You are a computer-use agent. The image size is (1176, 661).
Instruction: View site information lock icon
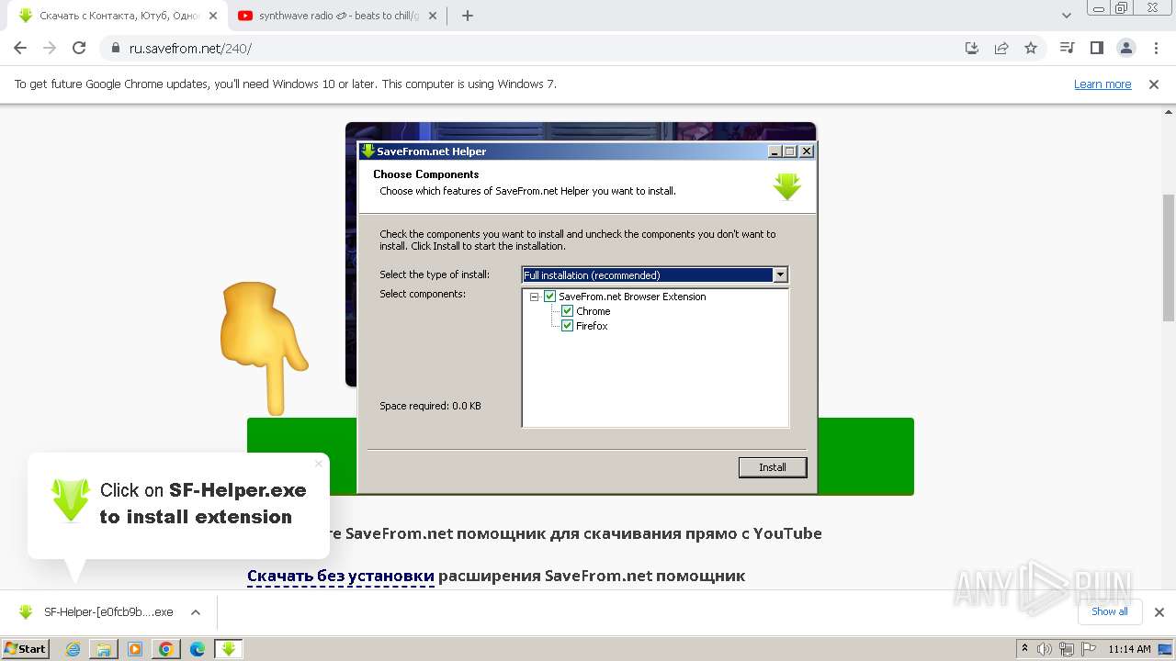[115, 49]
